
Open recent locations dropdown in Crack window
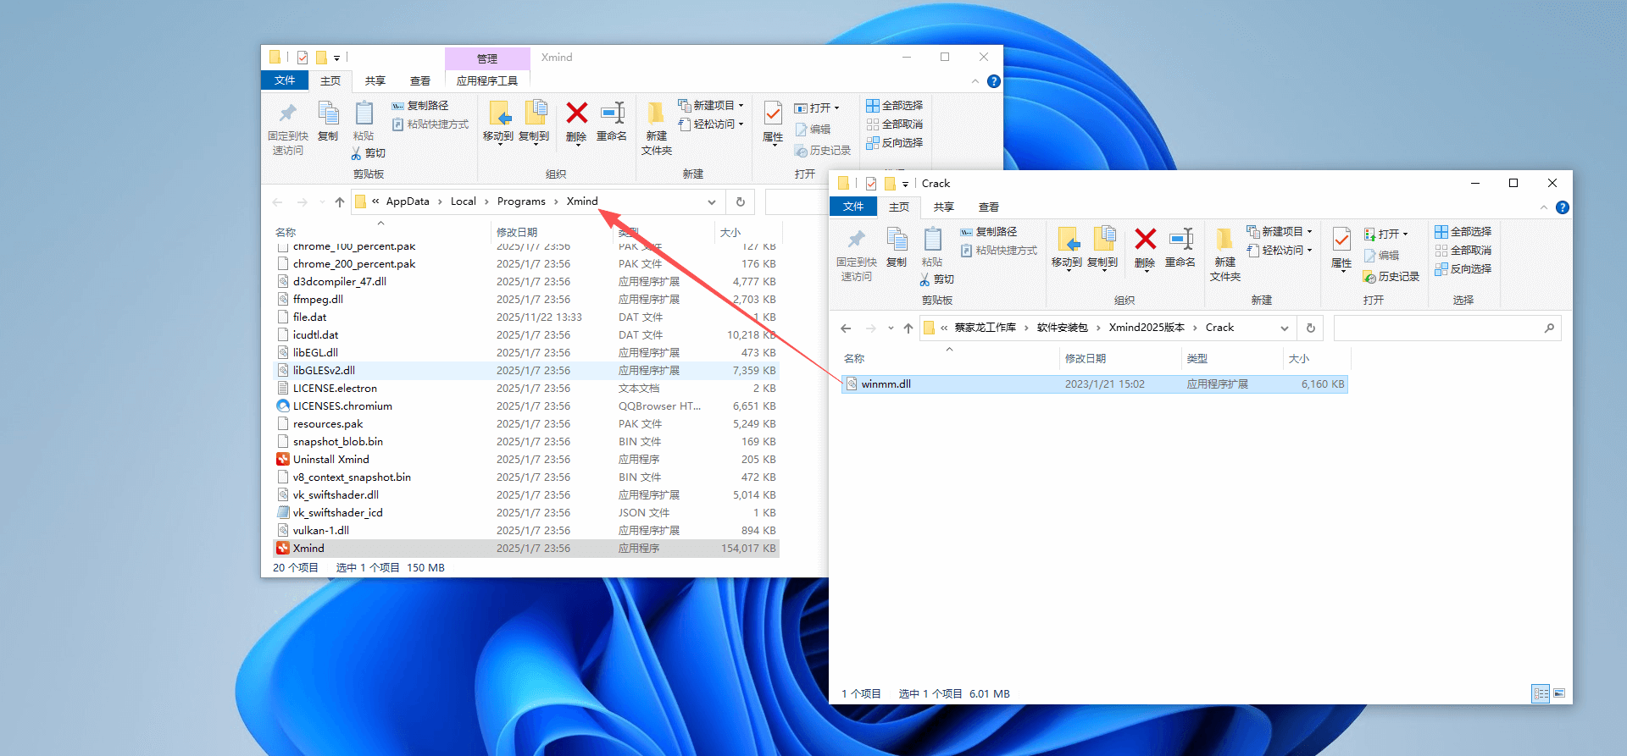point(891,328)
